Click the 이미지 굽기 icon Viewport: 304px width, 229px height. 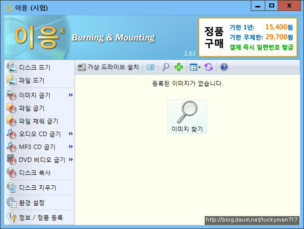[x=11, y=95]
